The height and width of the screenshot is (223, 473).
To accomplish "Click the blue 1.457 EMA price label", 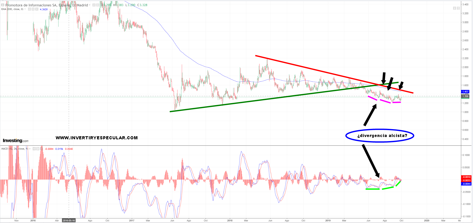I will click(465, 92).
